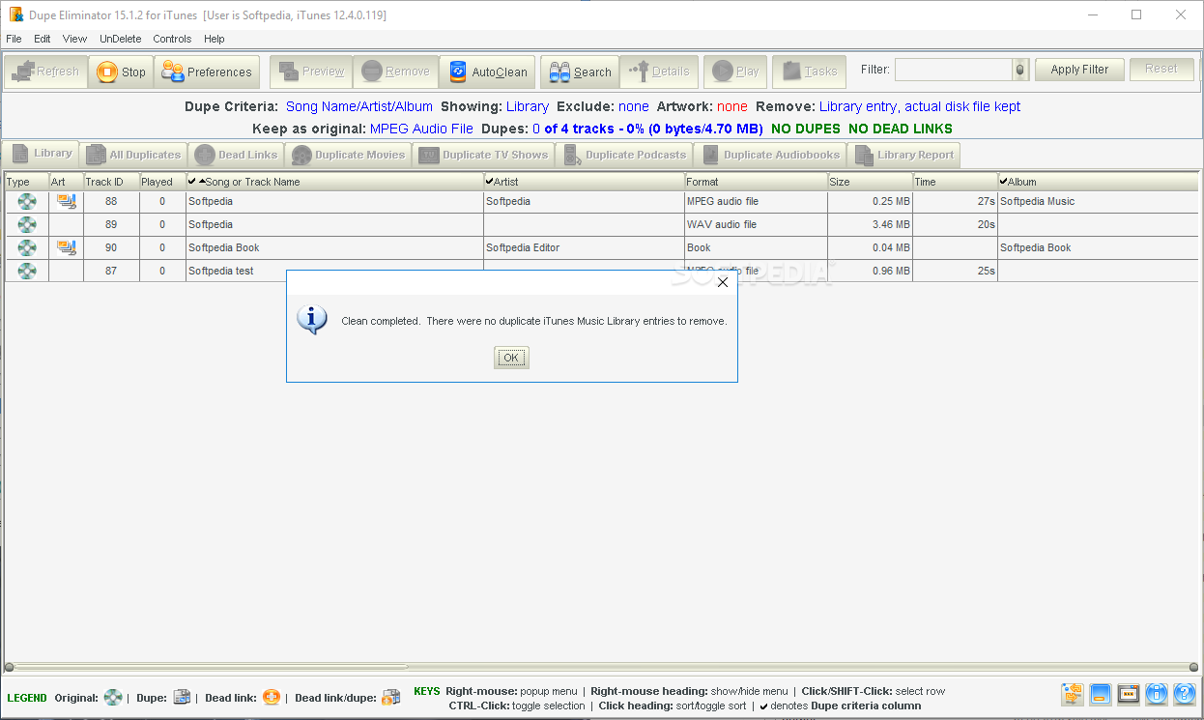Switch to the Library Report tab

pyautogui.click(x=903, y=155)
